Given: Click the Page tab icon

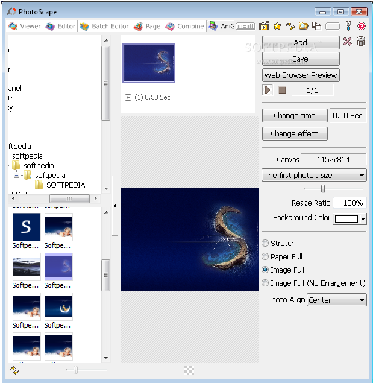Looking at the screenshot, I should pyautogui.click(x=138, y=26).
